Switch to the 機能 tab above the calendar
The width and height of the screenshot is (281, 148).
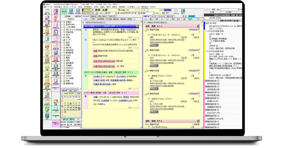pos(71,91)
